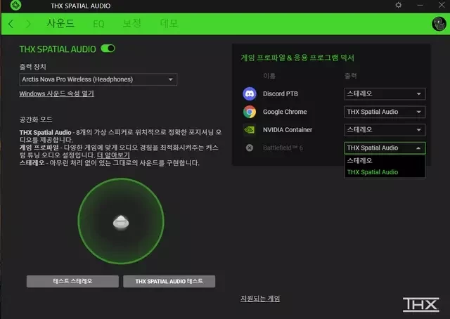Screen dimensions: 450x319
Task: Open settings gear in title bar
Action: coord(399,5)
